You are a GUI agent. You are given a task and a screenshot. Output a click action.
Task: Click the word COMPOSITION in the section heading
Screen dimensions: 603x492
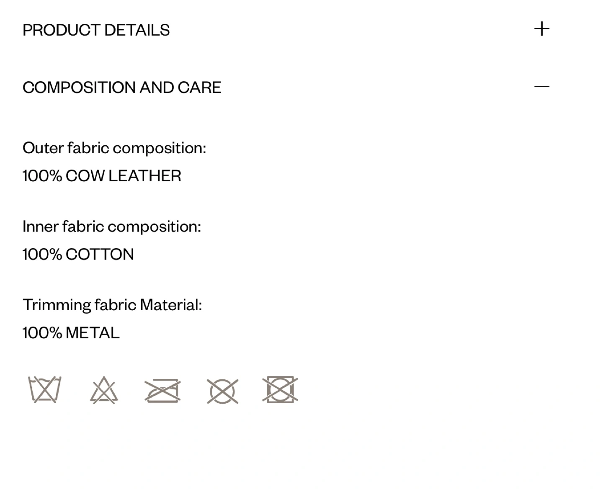tap(80, 88)
